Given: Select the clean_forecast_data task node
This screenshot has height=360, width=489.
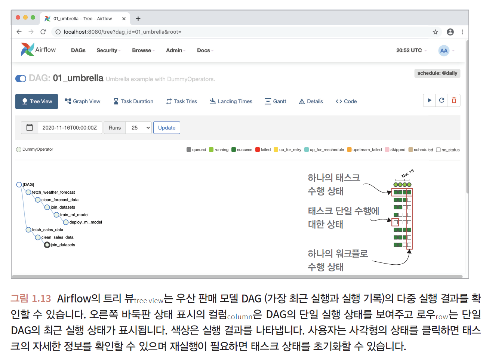Looking at the screenshot, I should click(x=38, y=200).
